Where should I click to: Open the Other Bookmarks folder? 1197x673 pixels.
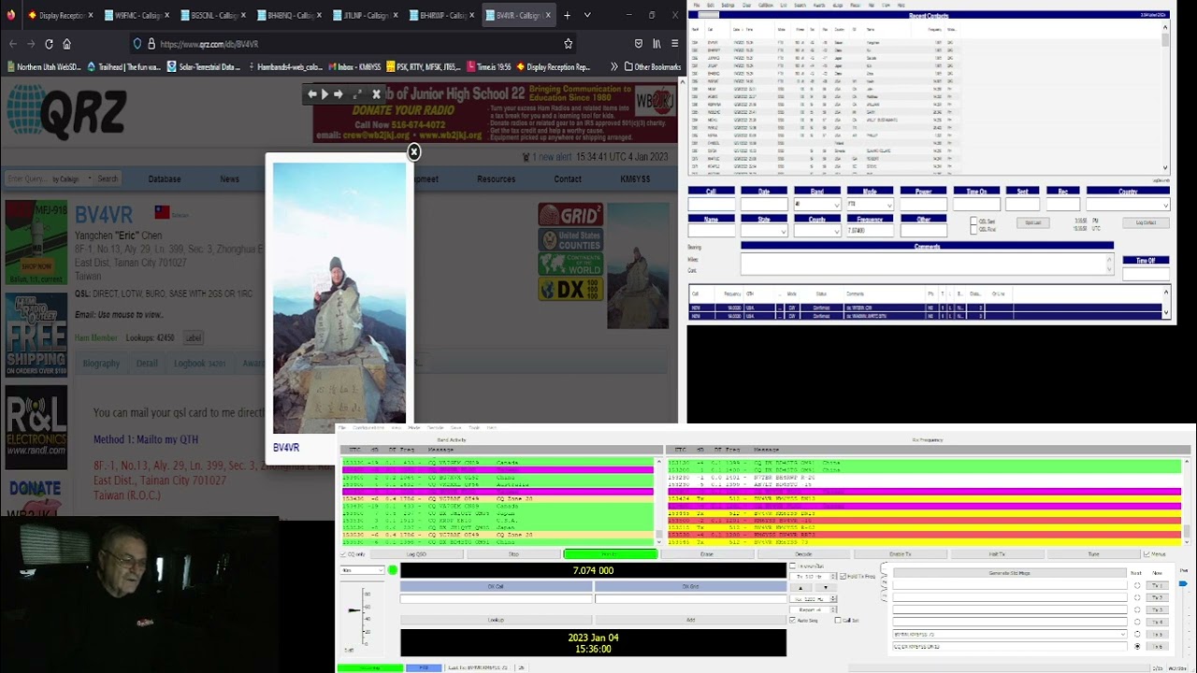(x=651, y=67)
